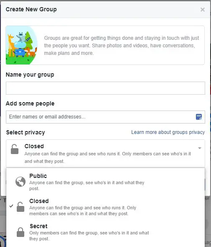Click the locked padlock icon for Secret
This screenshot has width=211, height=247.
[x=21, y=232]
